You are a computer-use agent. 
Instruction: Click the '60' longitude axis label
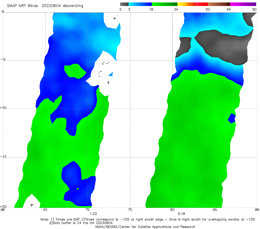pyautogui.click(x=3, y=210)
